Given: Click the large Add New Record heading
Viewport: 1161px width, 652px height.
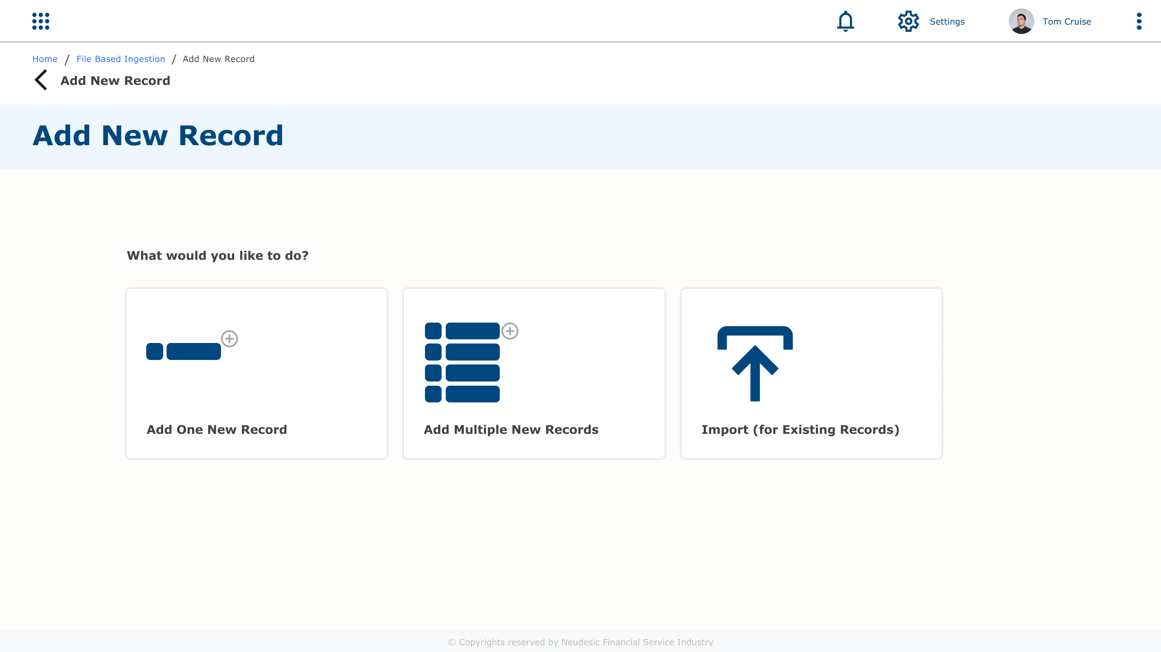Looking at the screenshot, I should click(x=158, y=135).
